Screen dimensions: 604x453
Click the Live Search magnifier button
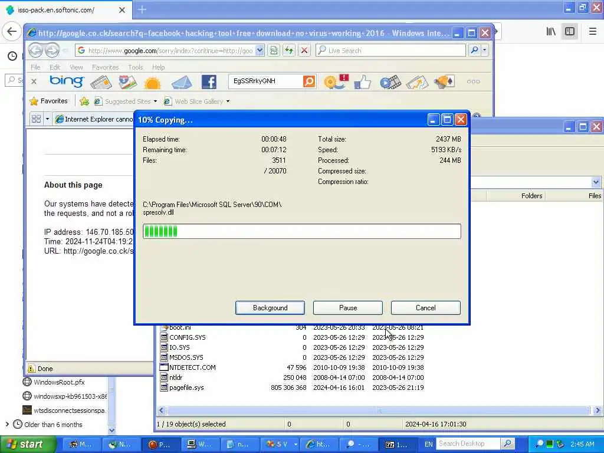(x=475, y=50)
